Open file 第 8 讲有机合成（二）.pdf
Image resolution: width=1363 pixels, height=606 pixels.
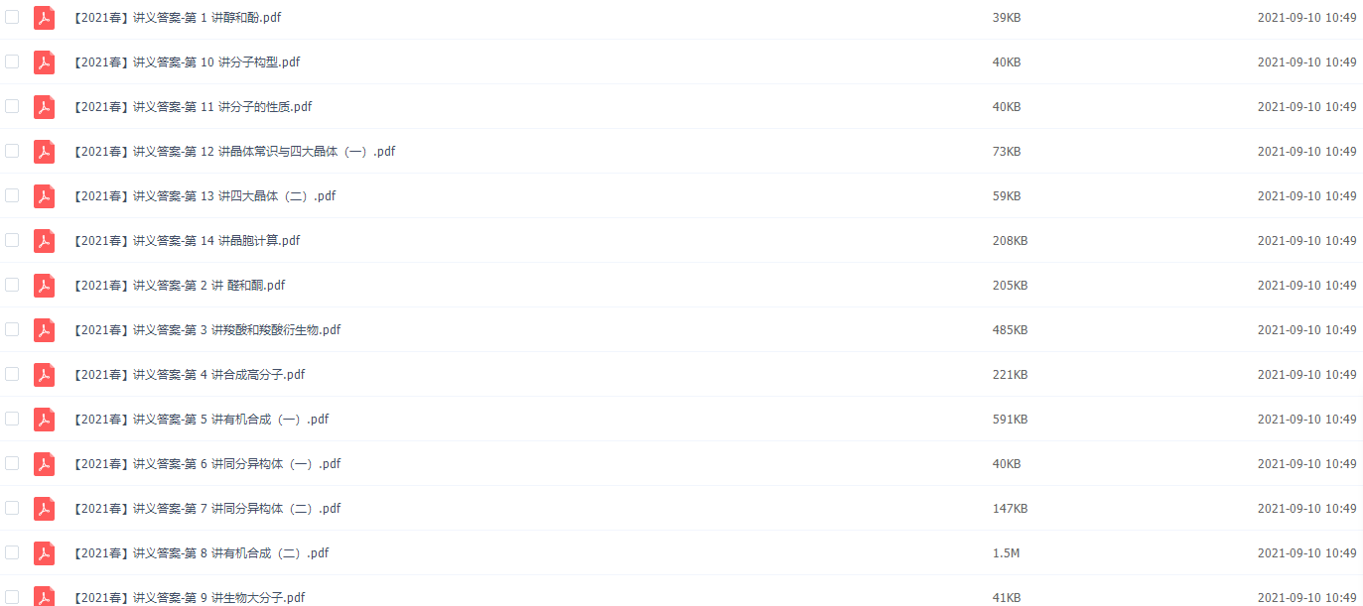[201, 553]
